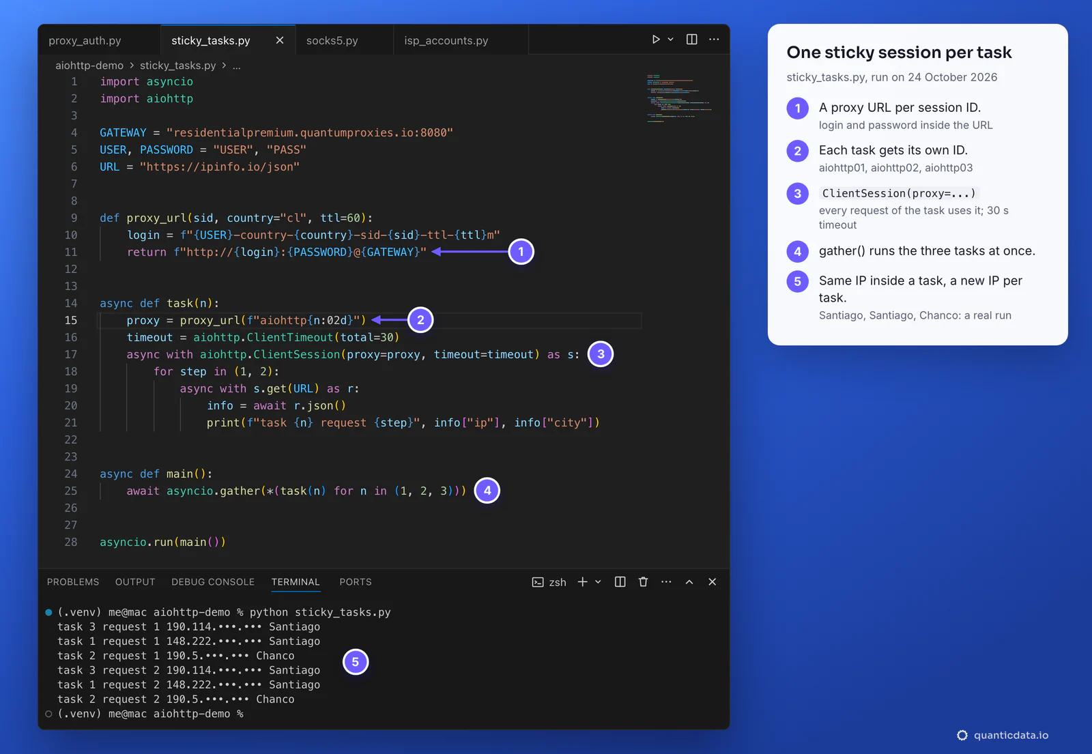Select the zsh terminal shell indicator

(549, 582)
